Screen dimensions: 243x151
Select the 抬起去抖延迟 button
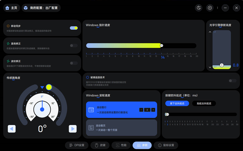(x=204, y=103)
